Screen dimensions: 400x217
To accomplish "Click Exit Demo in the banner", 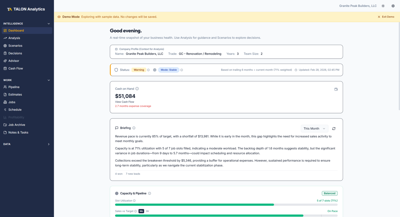I will [x=386, y=17].
